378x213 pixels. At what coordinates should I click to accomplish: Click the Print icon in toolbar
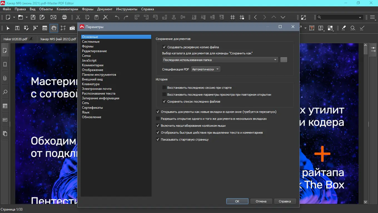click(x=64, y=17)
